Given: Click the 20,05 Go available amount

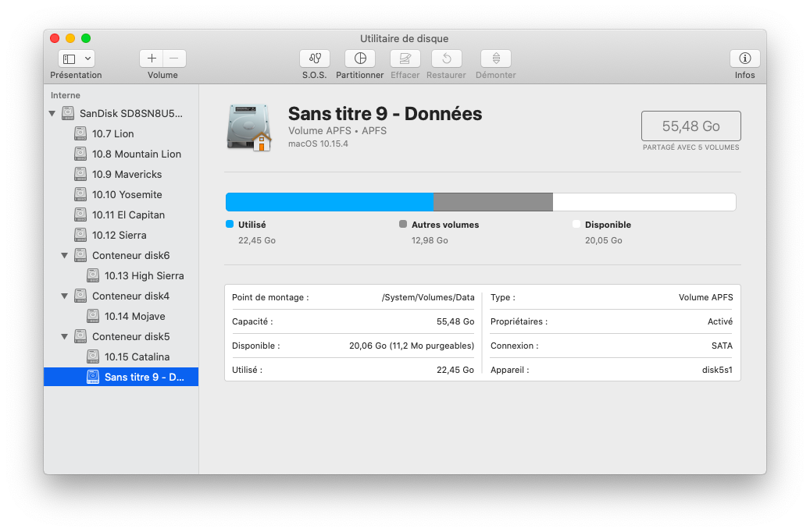Looking at the screenshot, I should coord(603,240).
